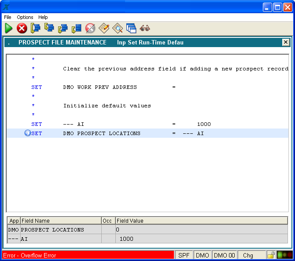Click the third step icon in toolbar

pyautogui.click(x=63, y=28)
